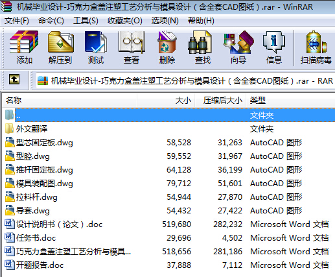Viewport: 335px width, 277px height.
Task: Click the DWG icon of 型腔.dwg
Action: [x=10, y=156]
